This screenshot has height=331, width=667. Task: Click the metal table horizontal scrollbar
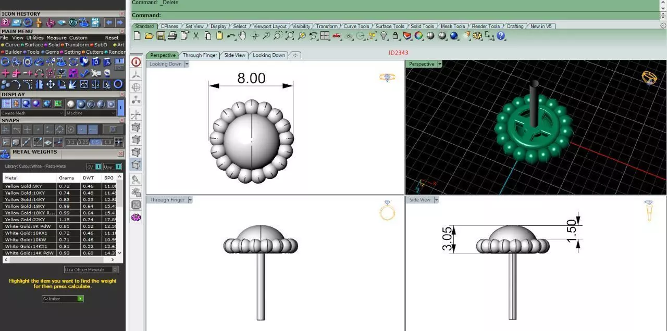click(x=59, y=259)
